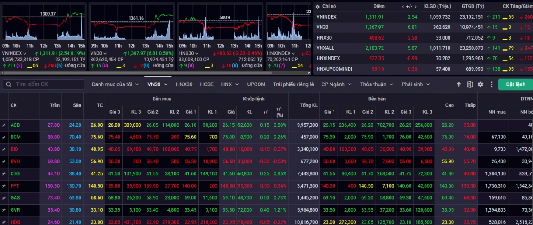Select HNXUPCOMINDEX row in index table
Screen dimensions: 533x225
pos(423,69)
